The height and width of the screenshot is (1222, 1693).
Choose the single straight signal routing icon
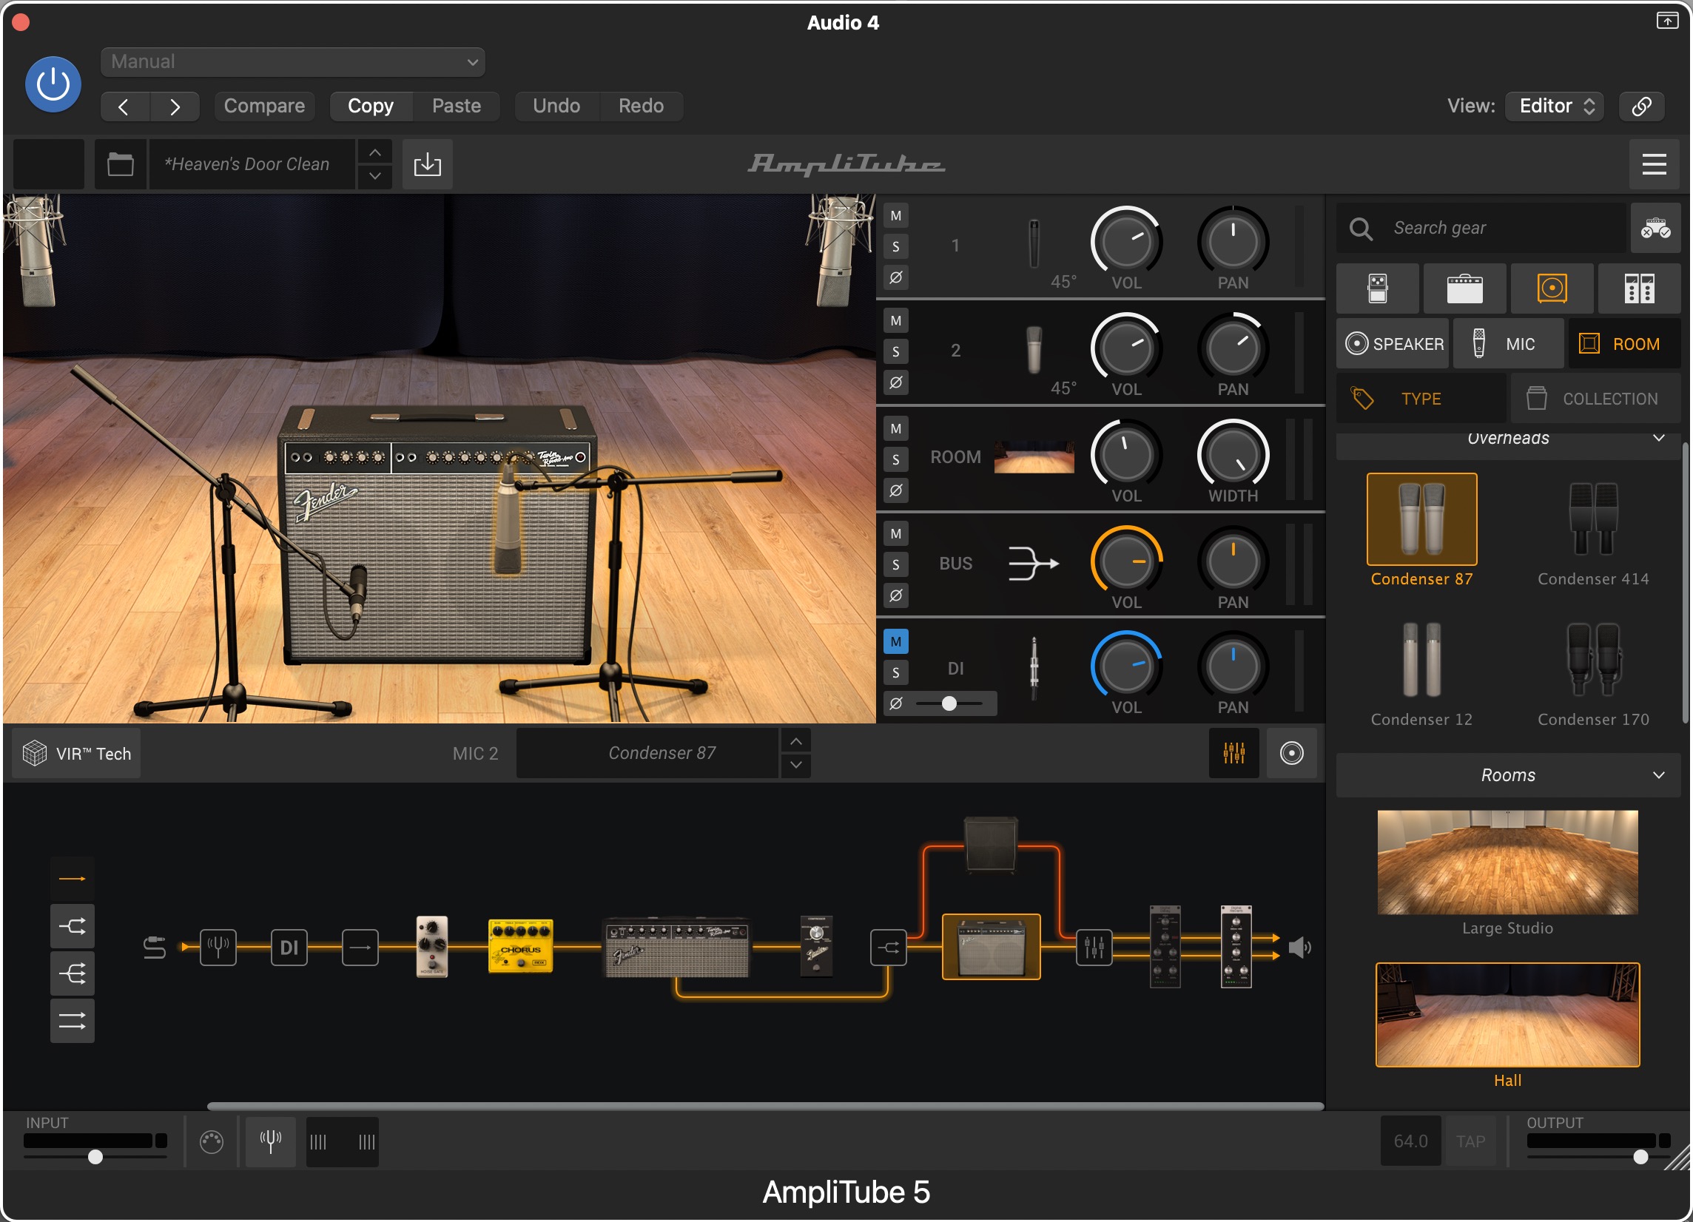pyautogui.click(x=73, y=879)
